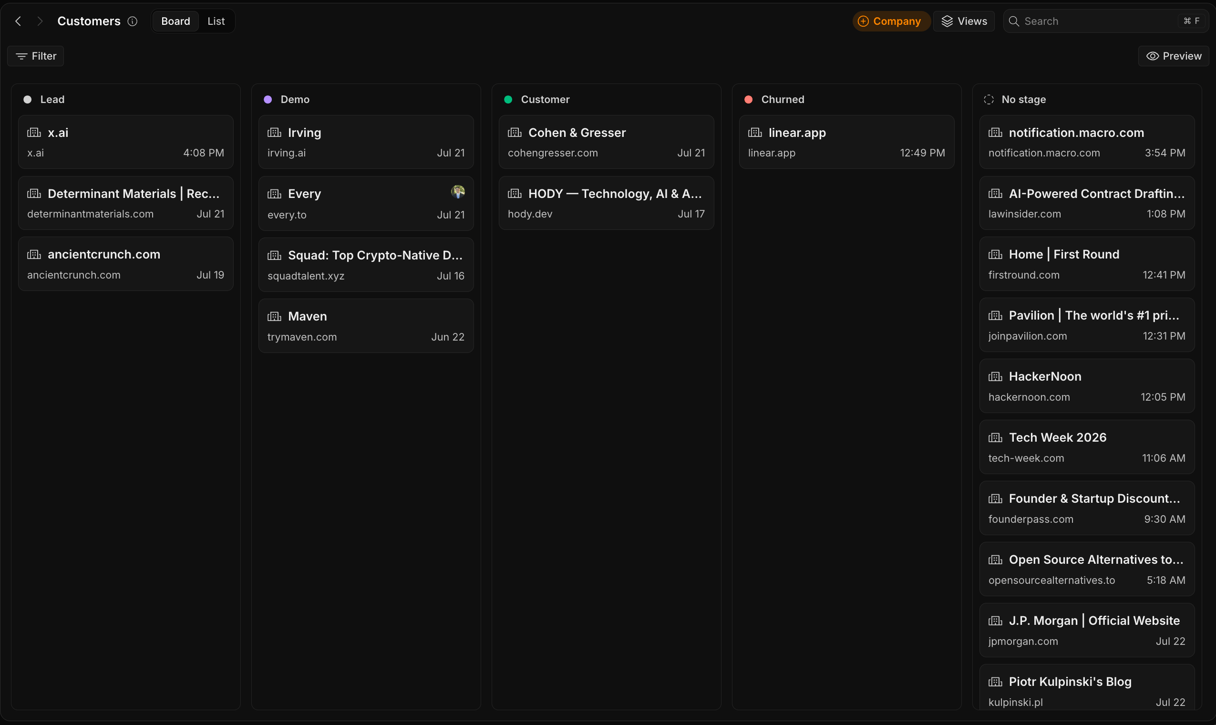
Task: Click the jpmorgan.com domain text
Action: pyautogui.click(x=1023, y=642)
